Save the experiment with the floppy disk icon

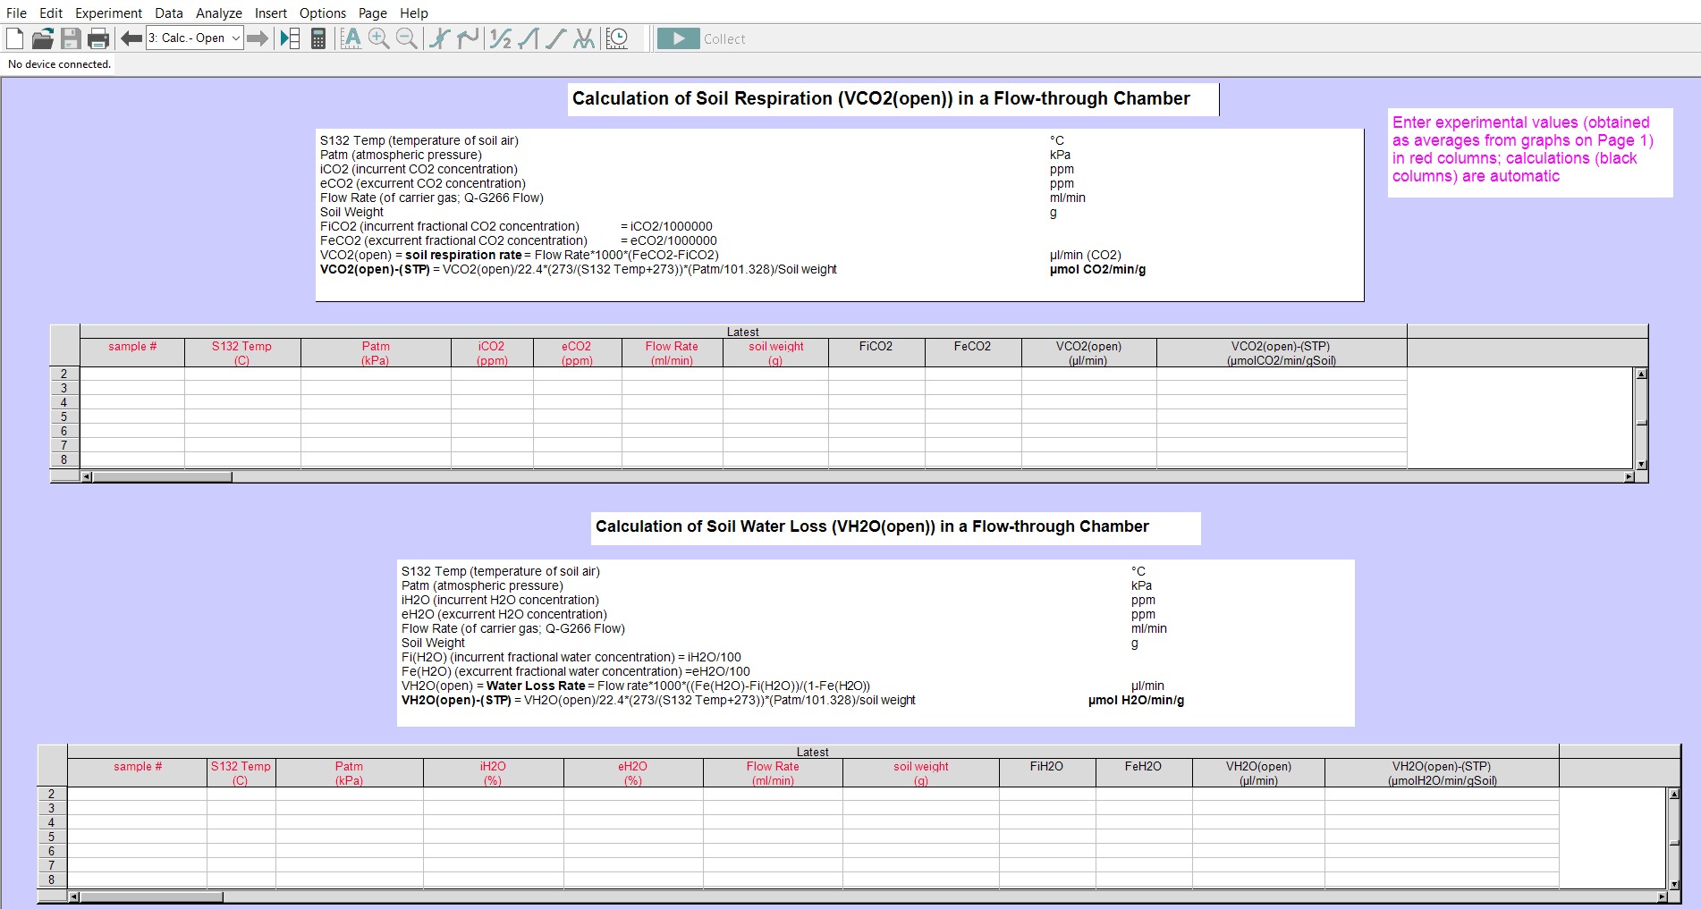coord(71,38)
